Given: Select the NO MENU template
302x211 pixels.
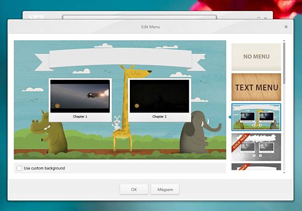Looking at the screenshot, I should (x=256, y=57).
